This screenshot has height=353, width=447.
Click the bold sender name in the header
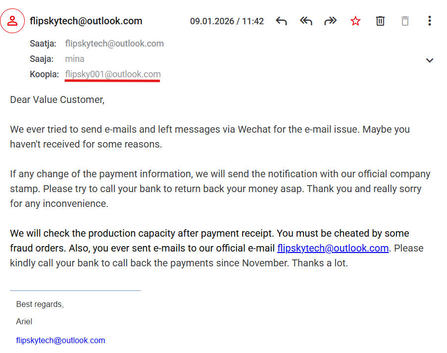tap(86, 21)
